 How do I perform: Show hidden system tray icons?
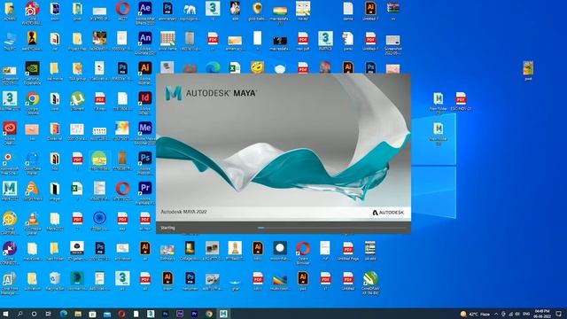click(496, 314)
